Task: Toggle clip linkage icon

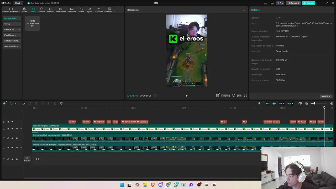Action: click(x=280, y=103)
